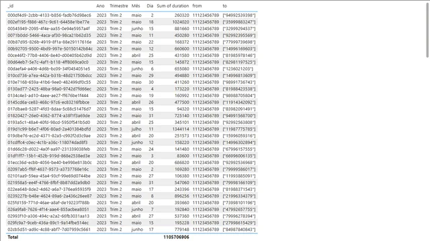Select id 022ea648-8de2-4d62-a6a7-376ea95935f9

(x=49, y=189)
